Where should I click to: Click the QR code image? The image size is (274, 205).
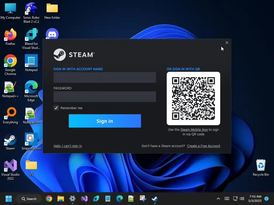tap(193, 98)
